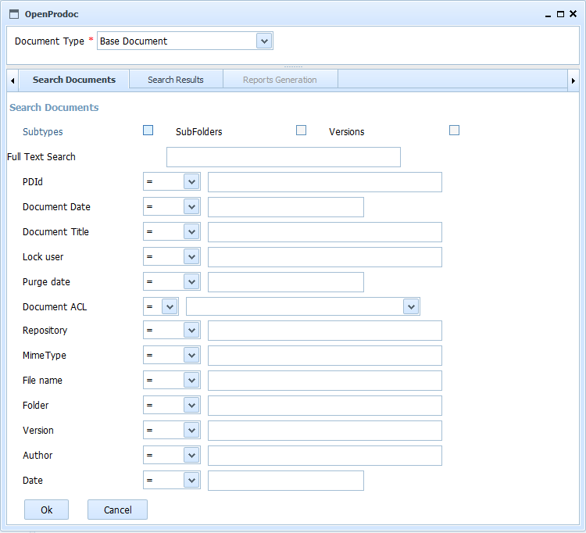Focus the Folder value field

tap(325, 406)
